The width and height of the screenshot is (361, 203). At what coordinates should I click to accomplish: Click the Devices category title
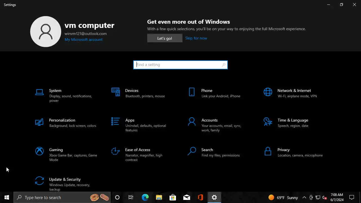132,91
